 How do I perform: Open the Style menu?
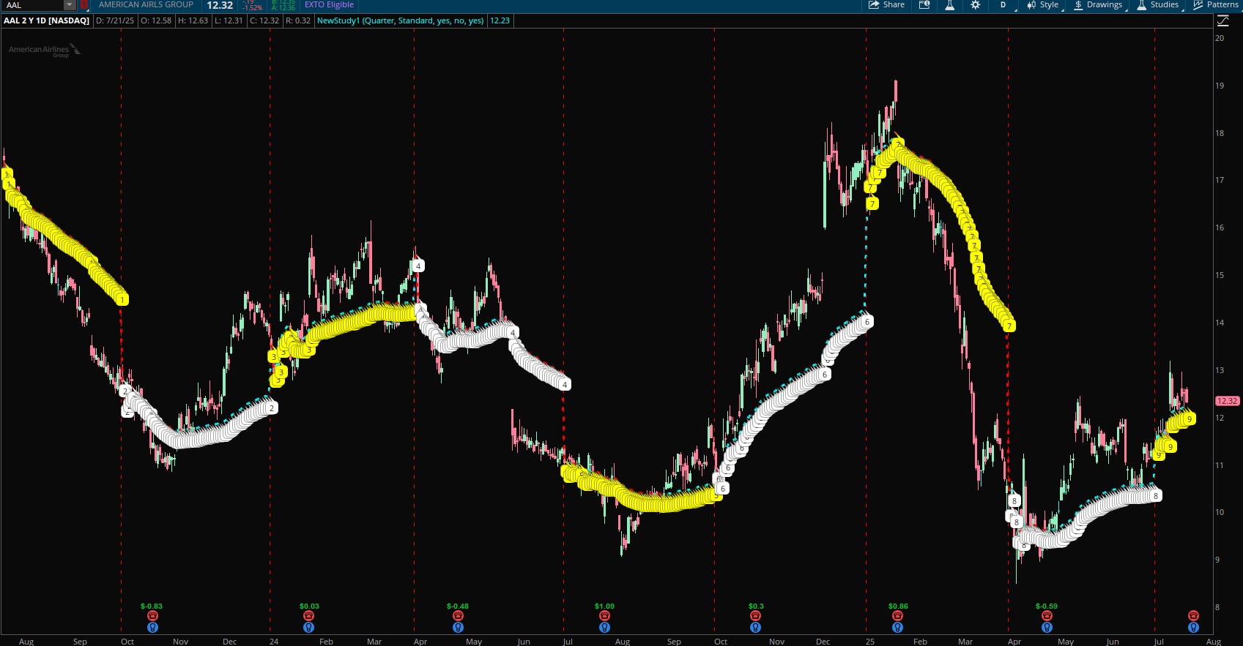(1043, 5)
